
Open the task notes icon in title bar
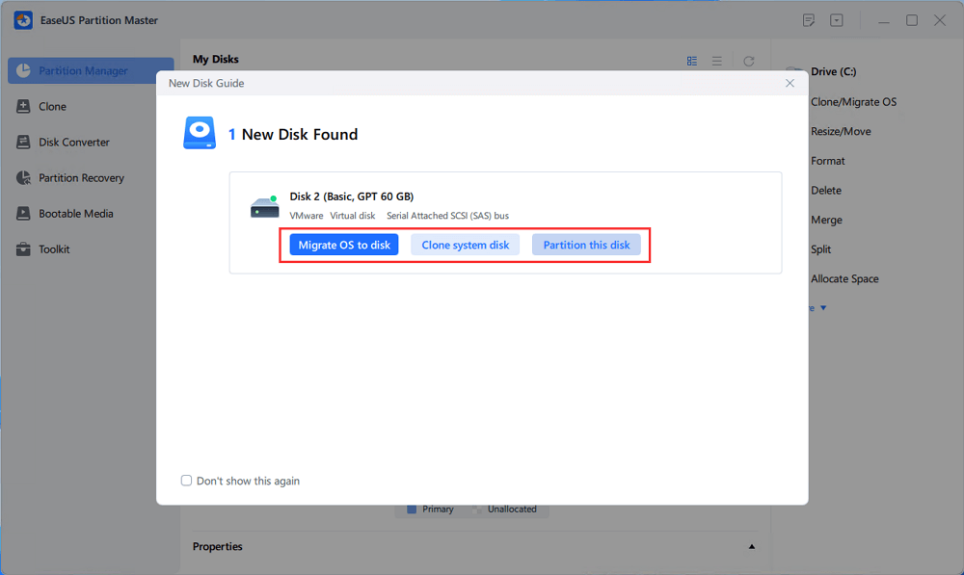pos(809,20)
